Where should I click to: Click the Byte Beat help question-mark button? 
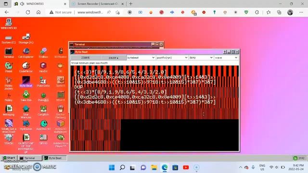click(x=225, y=52)
